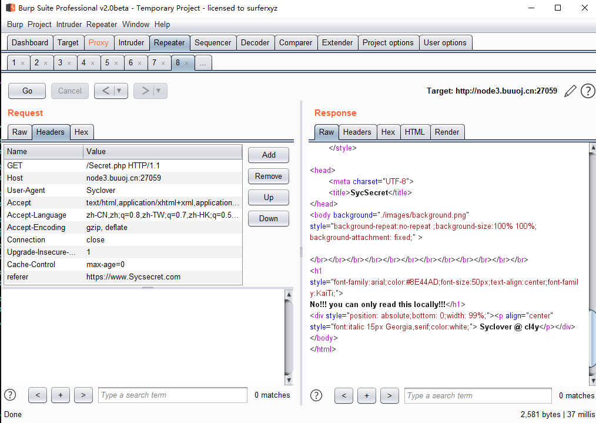The height and width of the screenshot is (423, 596).
Task: Close Repeater tab 7
Action: click(x=163, y=63)
